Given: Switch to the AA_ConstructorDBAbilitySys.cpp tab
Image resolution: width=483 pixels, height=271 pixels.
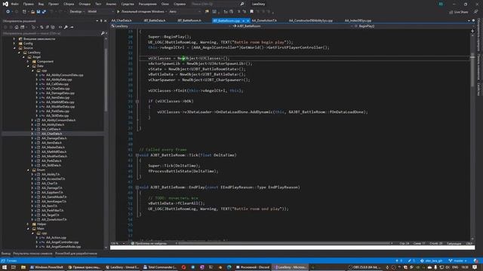Looking at the screenshot, I should (x=310, y=20).
